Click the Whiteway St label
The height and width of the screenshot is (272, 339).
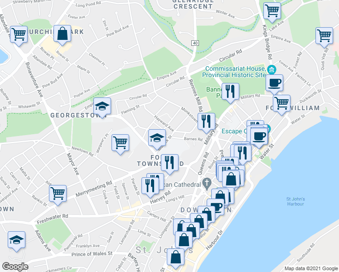[x=29, y=106]
